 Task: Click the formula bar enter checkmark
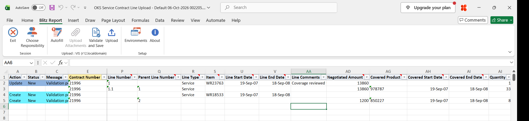point(53,63)
